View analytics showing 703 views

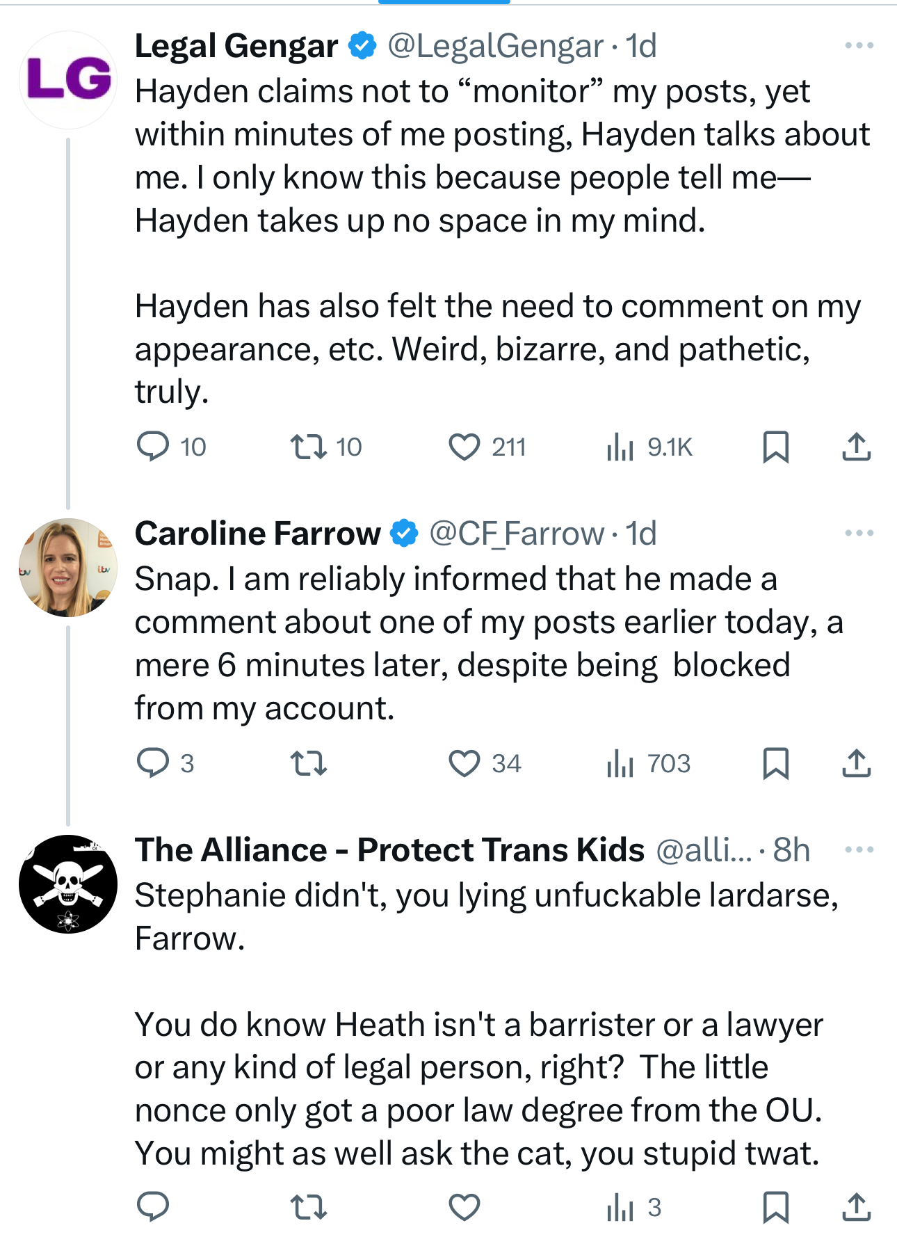[620, 763]
